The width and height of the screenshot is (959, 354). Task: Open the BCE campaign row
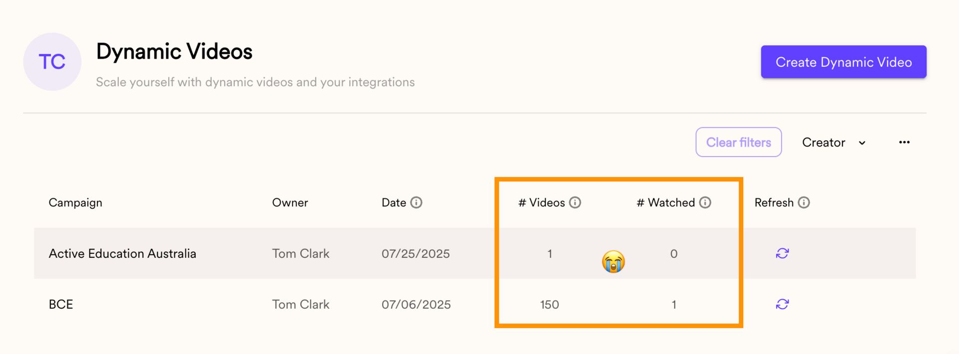pyautogui.click(x=61, y=304)
